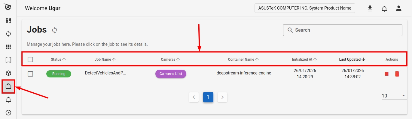The image size is (412, 119).
Task: Click the Actions column header
Action: (392, 59)
